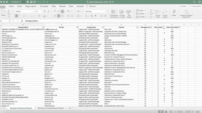Image resolution: width=202 pixels, height=113 pixels.
Task: Switch to Page Layout view icon
Action: click(166, 112)
